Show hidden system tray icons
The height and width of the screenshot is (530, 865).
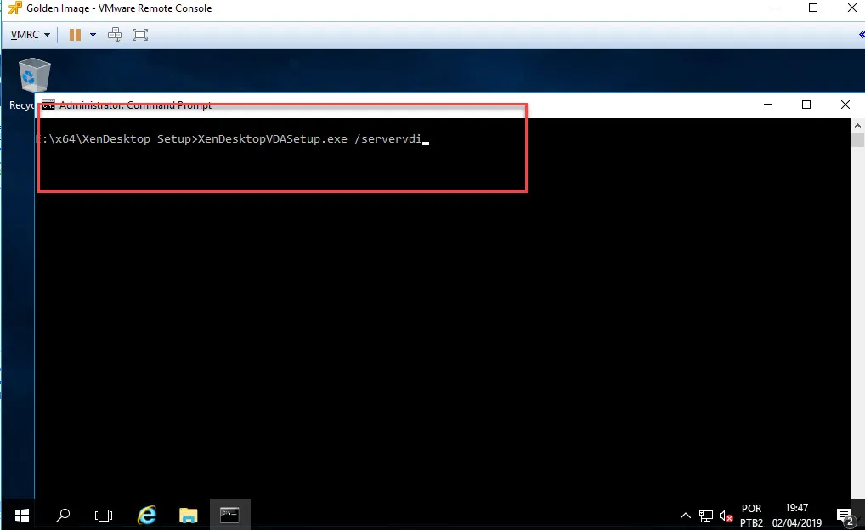[686, 515]
